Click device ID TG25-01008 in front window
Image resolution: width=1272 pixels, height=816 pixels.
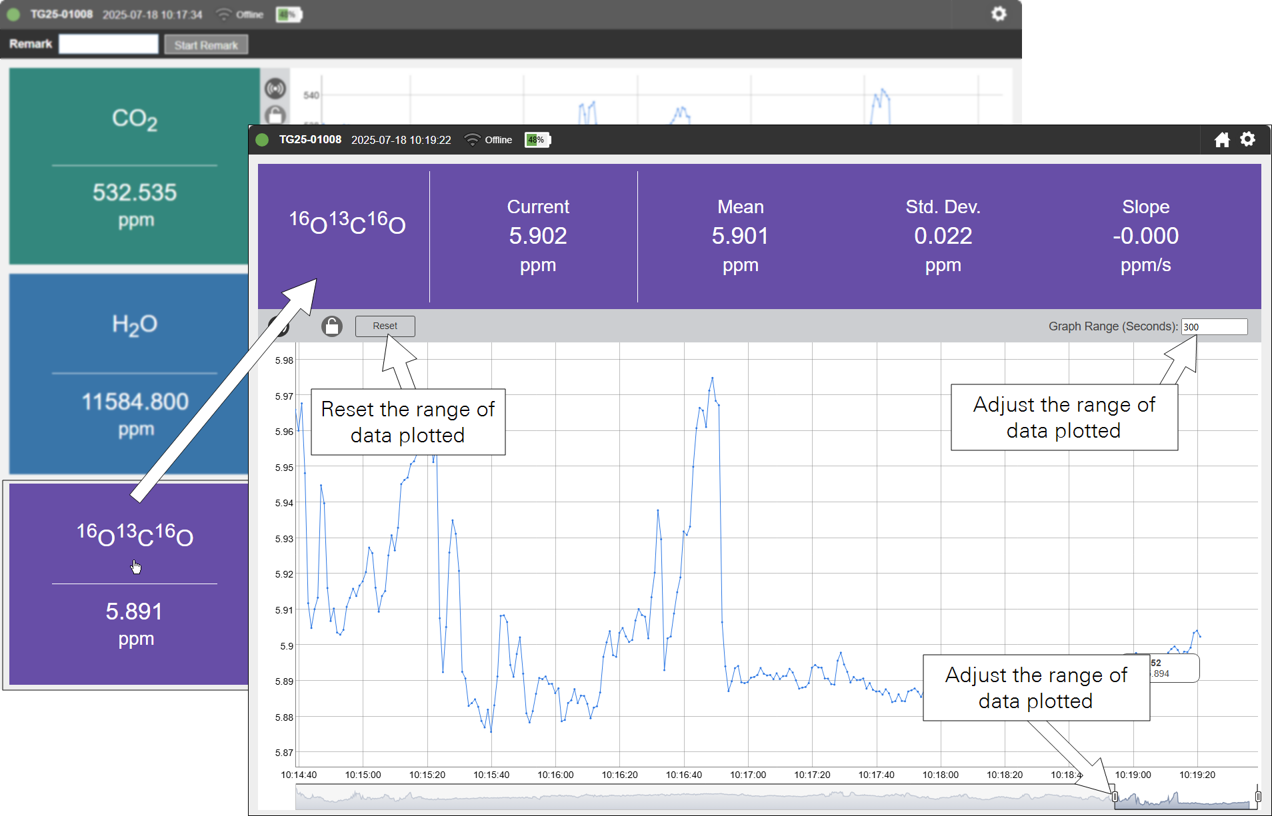tap(310, 140)
